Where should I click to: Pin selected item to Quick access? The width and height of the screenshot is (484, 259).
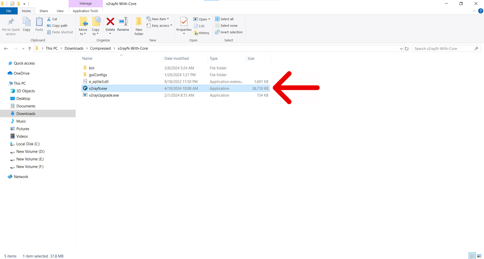tap(11, 26)
